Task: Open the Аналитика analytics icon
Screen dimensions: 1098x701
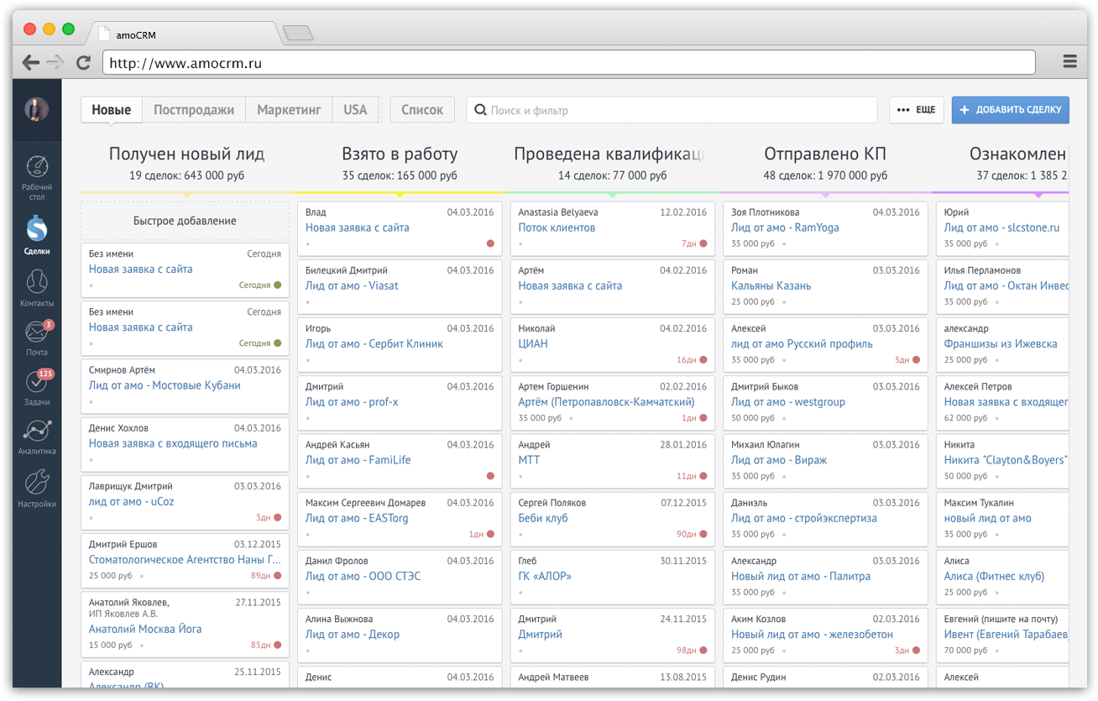Action: click(37, 432)
